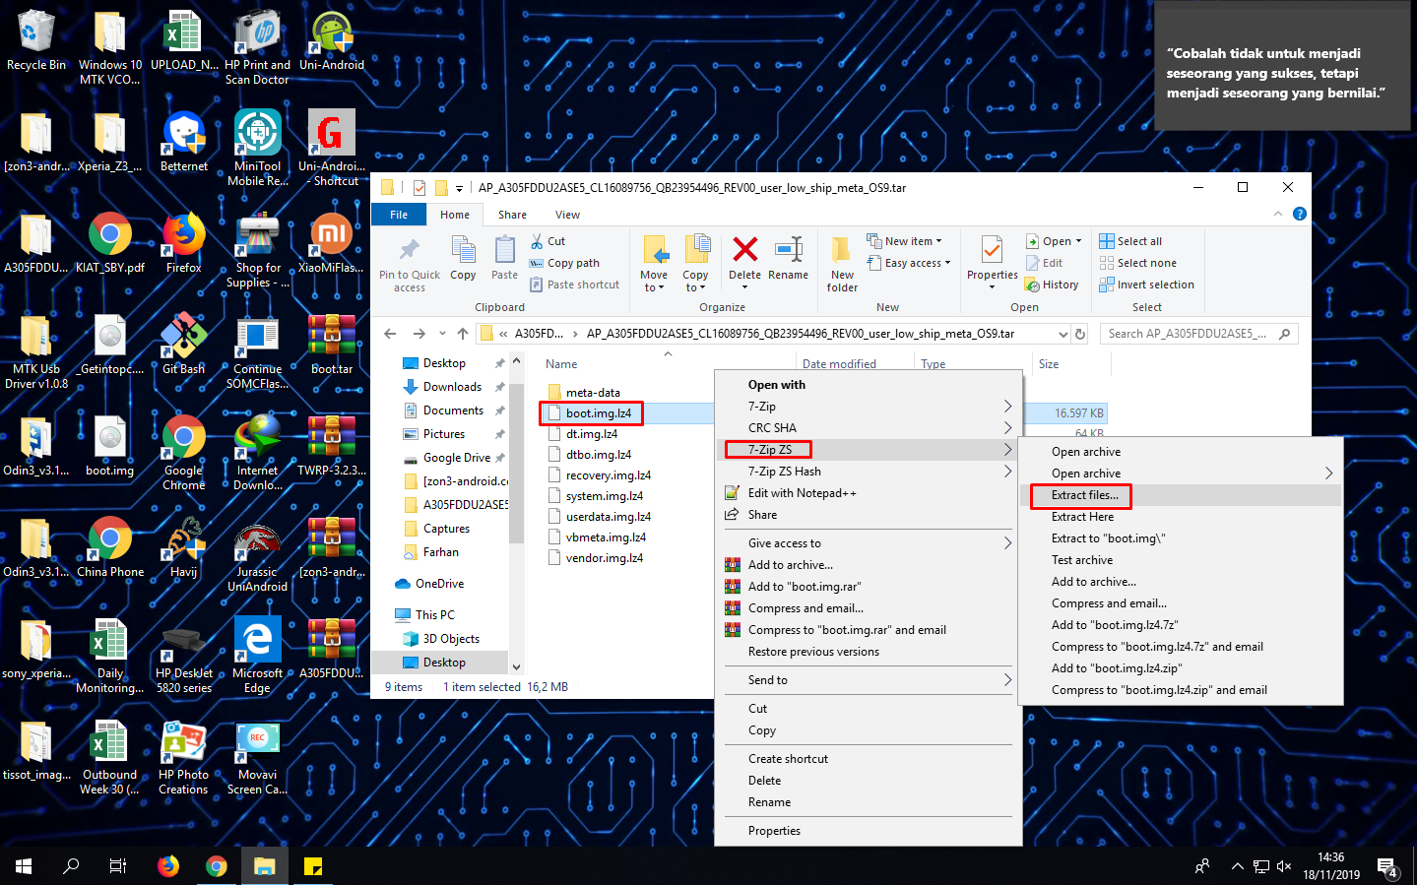
Task: Click Invert selection in the ribbon
Action: click(x=1146, y=284)
